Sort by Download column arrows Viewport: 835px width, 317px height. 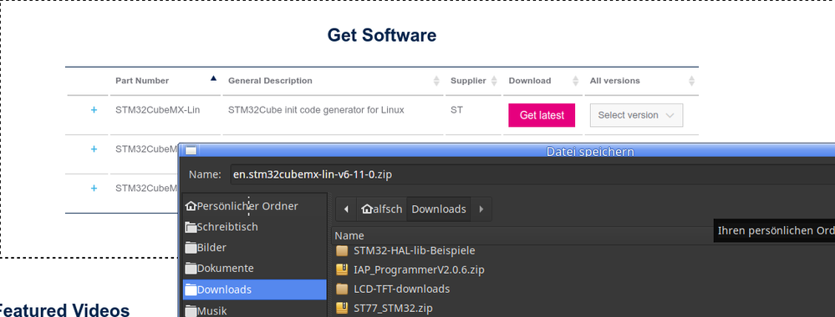[x=575, y=81]
